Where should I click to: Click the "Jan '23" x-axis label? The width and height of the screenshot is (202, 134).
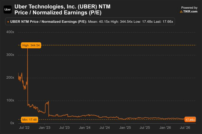click(45, 127)
